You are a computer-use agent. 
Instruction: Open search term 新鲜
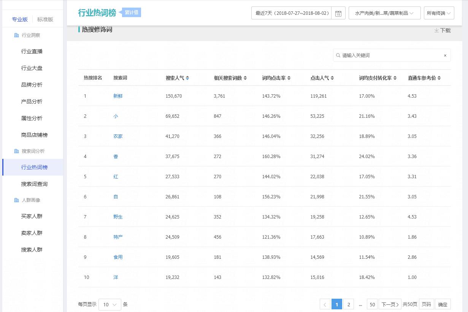pyautogui.click(x=118, y=96)
